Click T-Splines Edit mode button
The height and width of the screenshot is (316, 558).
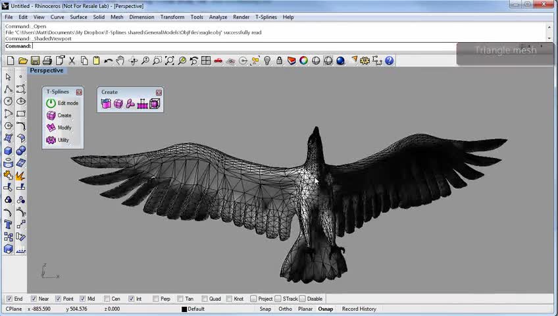63,103
